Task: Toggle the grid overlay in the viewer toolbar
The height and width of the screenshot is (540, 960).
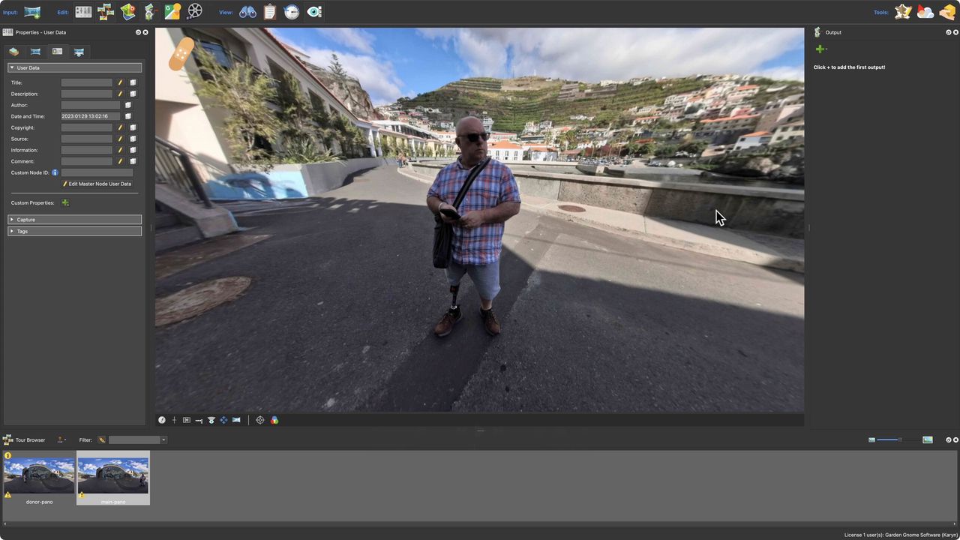Action: (186, 420)
